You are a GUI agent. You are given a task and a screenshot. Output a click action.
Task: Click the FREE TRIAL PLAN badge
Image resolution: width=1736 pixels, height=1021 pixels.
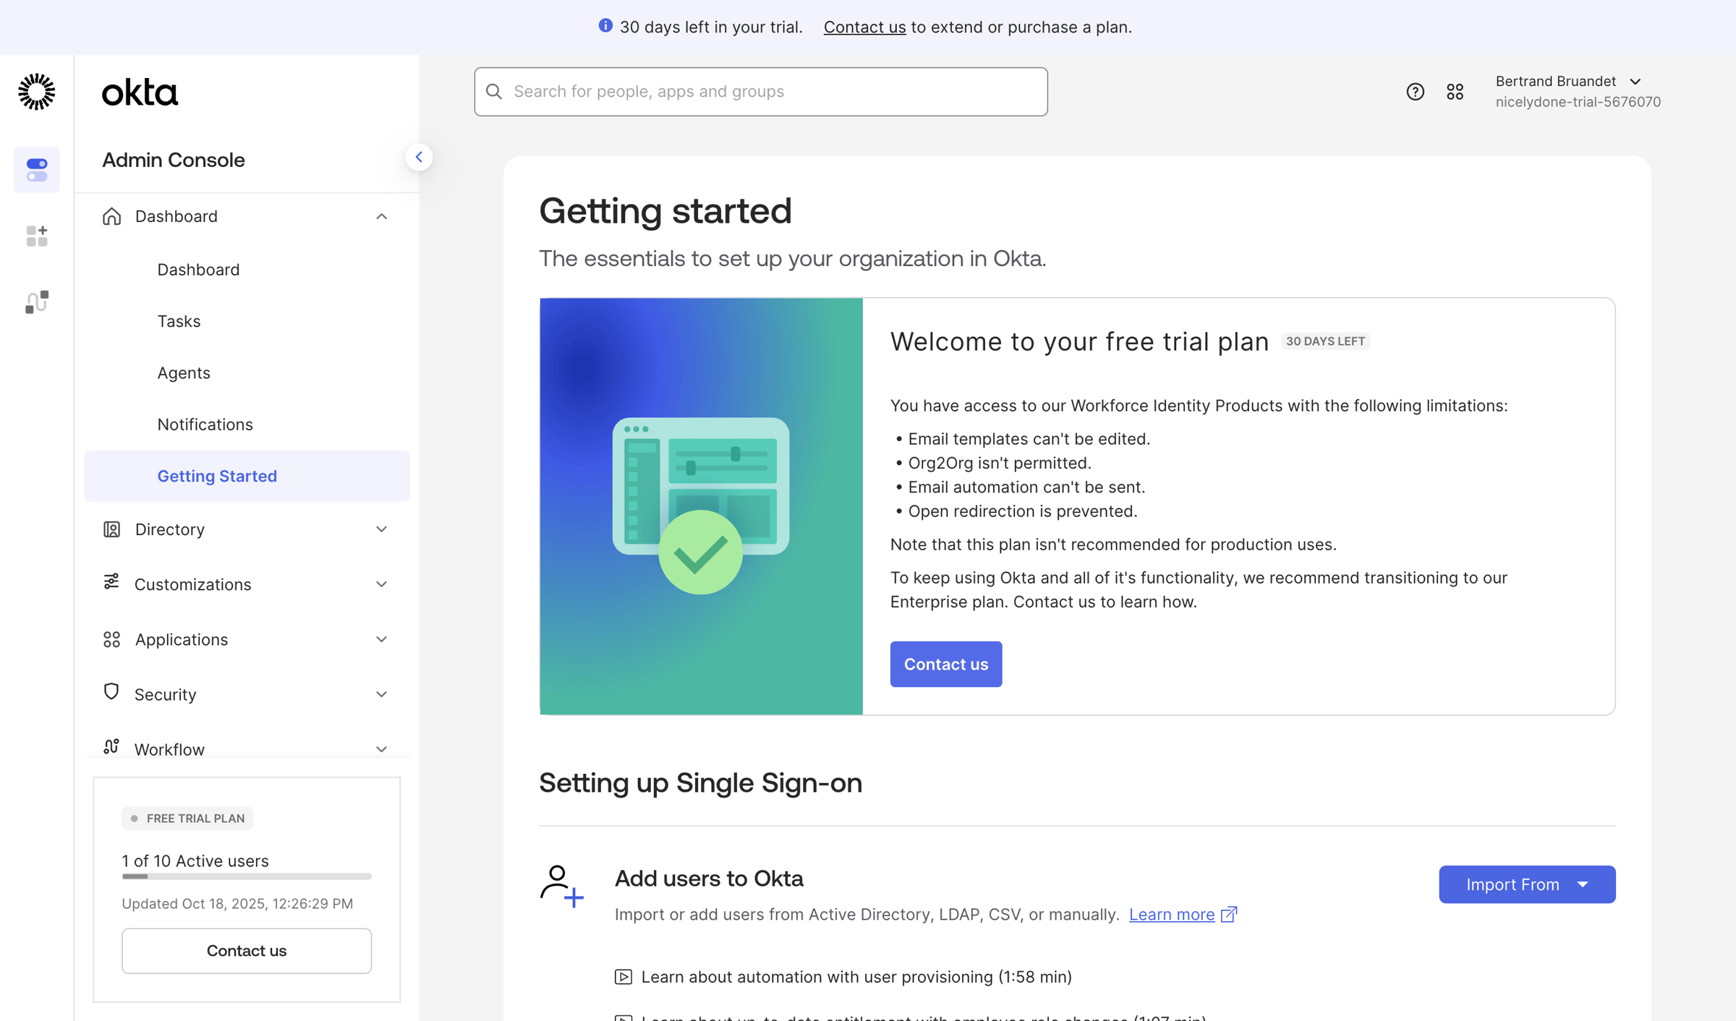coord(187,819)
